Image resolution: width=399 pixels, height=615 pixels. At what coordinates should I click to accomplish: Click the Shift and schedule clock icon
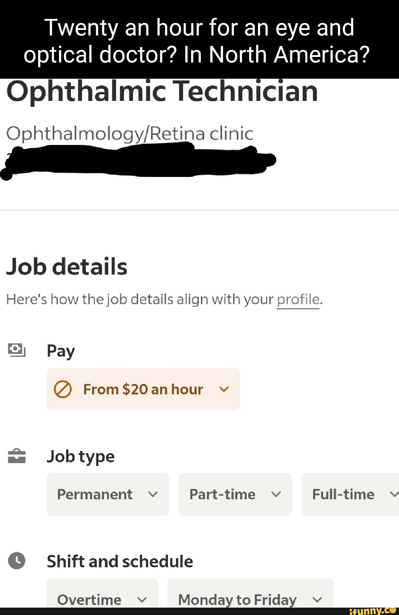point(17,560)
